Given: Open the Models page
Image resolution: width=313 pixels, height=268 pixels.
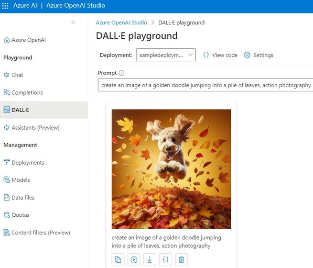Looking at the screenshot, I should (x=17, y=180).
